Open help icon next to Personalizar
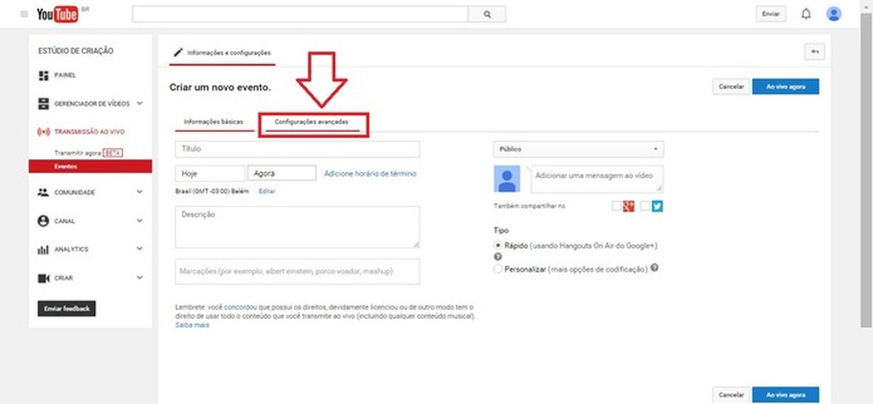Image resolution: width=873 pixels, height=404 pixels. click(654, 268)
